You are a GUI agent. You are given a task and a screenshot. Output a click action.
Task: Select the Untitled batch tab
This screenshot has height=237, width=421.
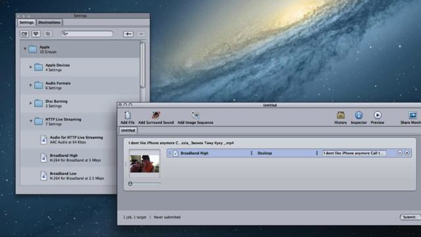[128, 130]
